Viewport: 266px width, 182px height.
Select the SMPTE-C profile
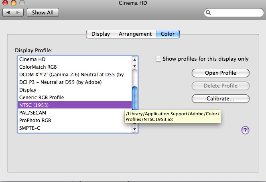pyautogui.click(x=75, y=128)
